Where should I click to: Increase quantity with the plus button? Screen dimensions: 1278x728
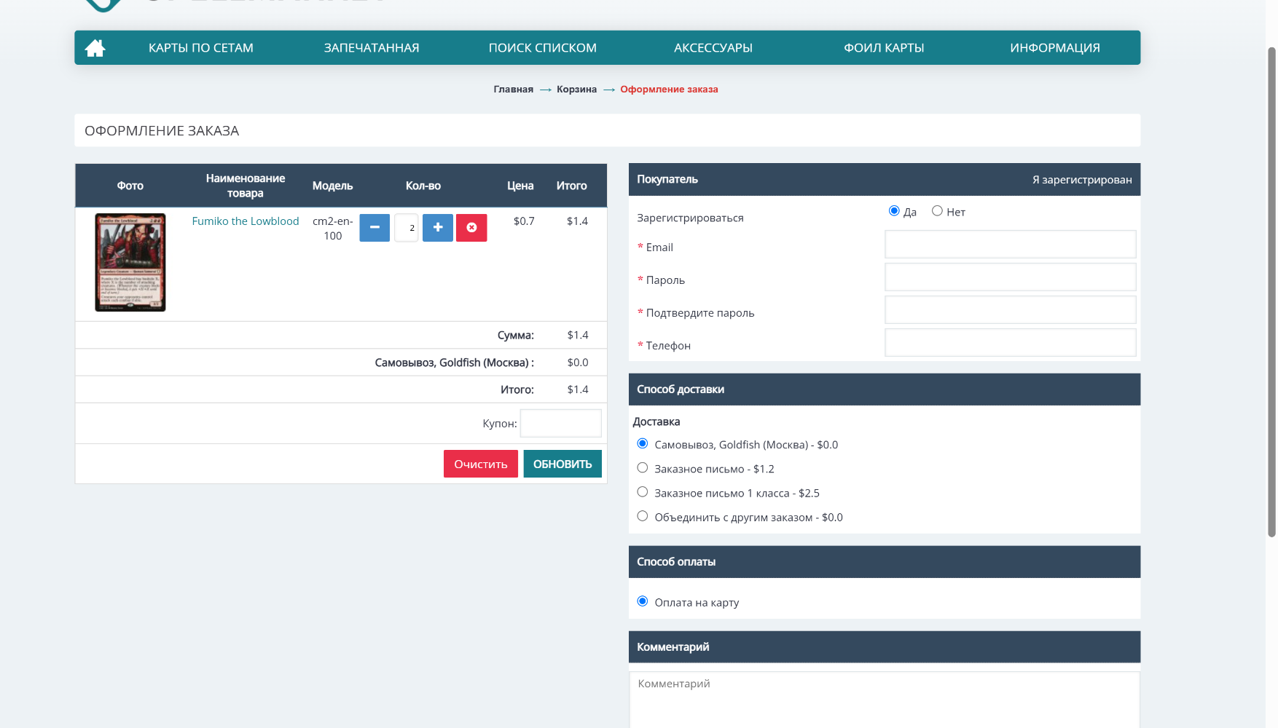pyautogui.click(x=438, y=228)
